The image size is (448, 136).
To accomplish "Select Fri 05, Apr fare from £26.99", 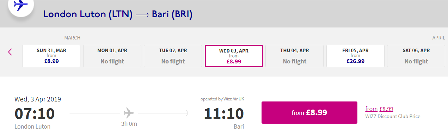I will pyautogui.click(x=355, y=56).
